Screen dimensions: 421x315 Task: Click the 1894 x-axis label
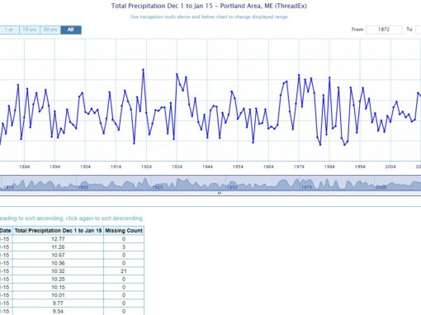(x=54, y=167)
